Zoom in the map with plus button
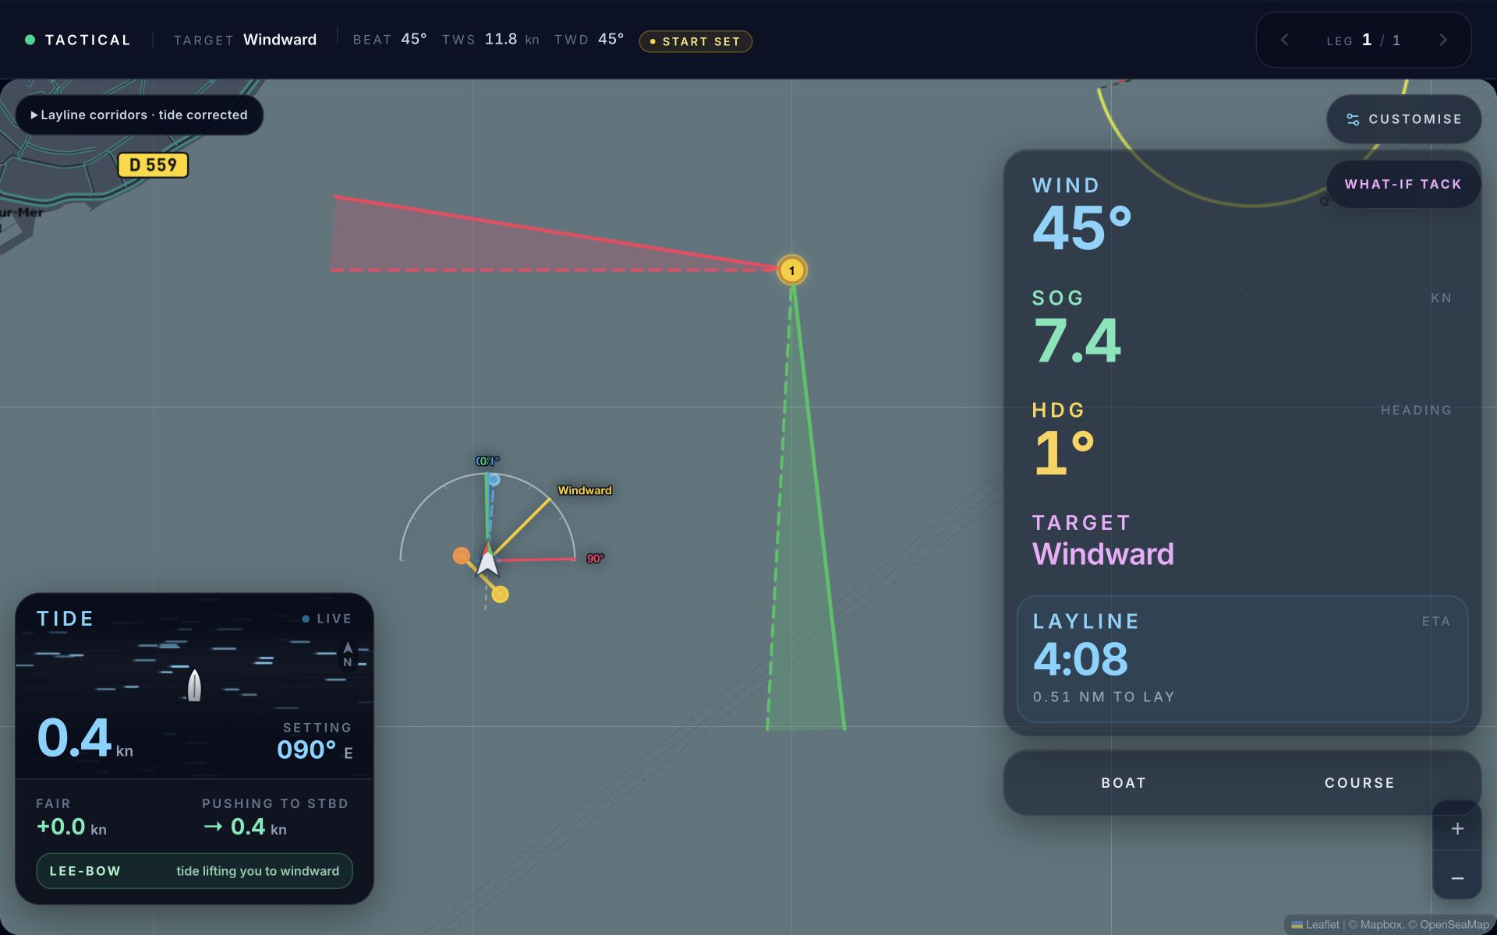The image size is (1497, 935). click(1457, 828)
